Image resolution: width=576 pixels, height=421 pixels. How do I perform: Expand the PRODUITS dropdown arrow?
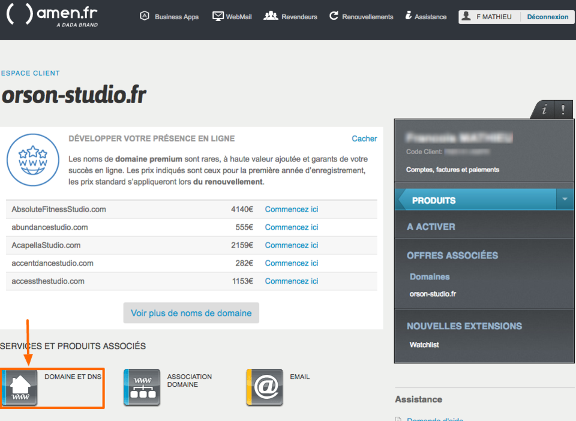pos(565,199)
